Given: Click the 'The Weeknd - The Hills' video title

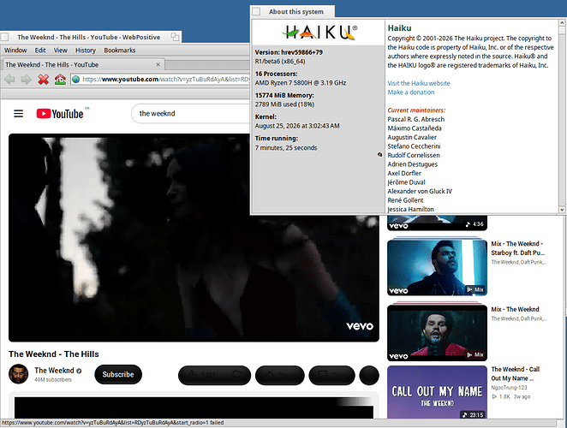Looking at the screenshot, I should (x=53, y=354).
